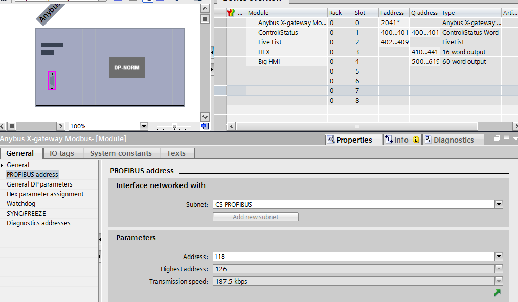Click the 60 word output type cell
The height and width of the screenshot is (302, 518).
click(470, 62)
